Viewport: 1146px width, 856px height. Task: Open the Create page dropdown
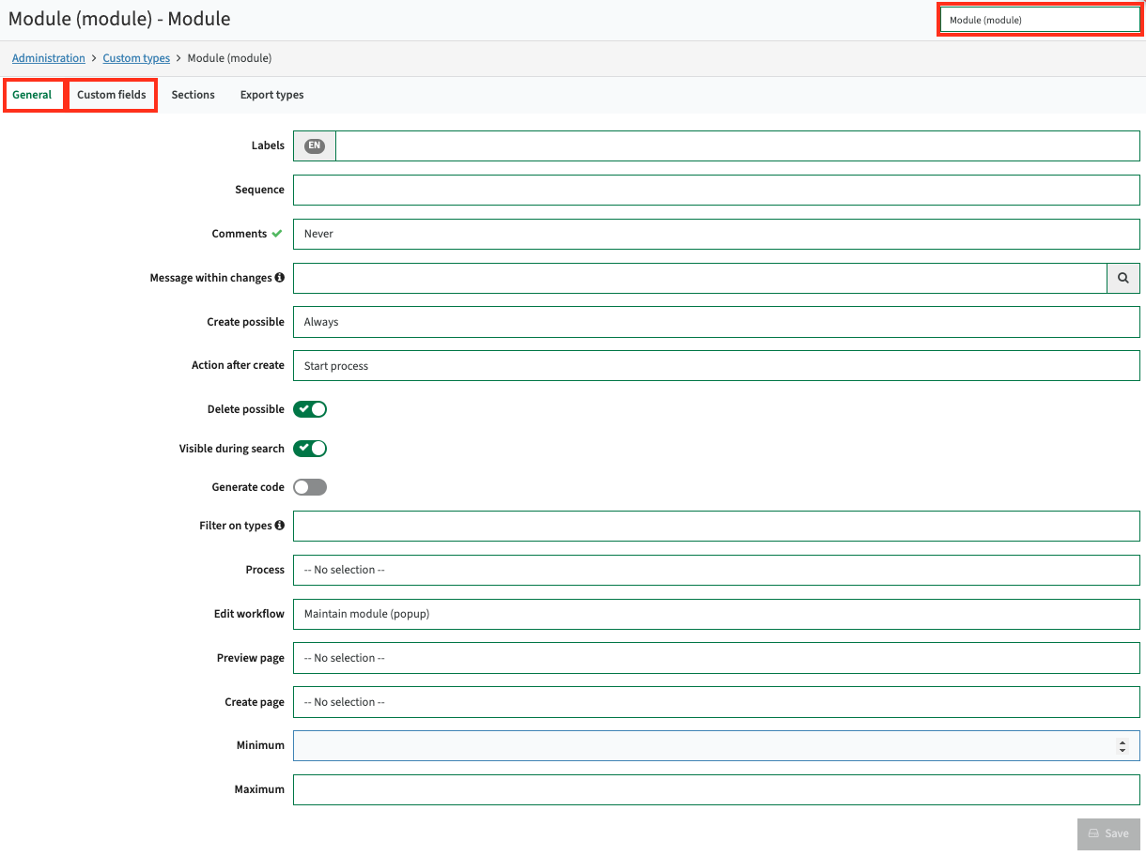click(717, 702)
